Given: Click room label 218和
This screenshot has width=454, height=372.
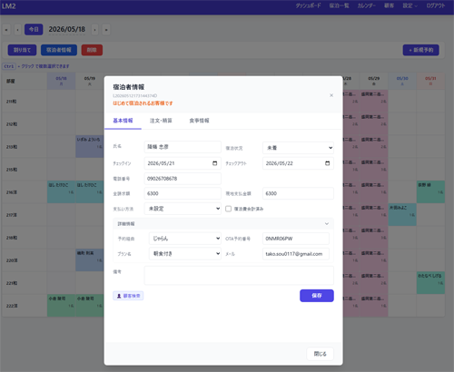Looking at the screenshot, I should [x=12, y=238].
